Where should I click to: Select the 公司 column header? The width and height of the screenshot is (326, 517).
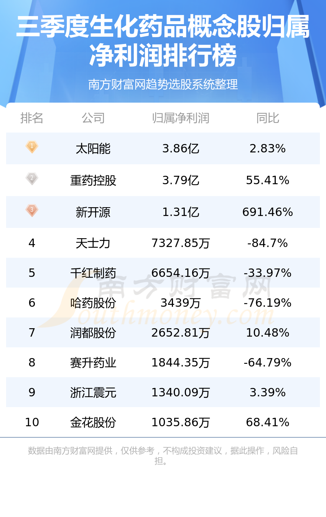coord(93,118)
